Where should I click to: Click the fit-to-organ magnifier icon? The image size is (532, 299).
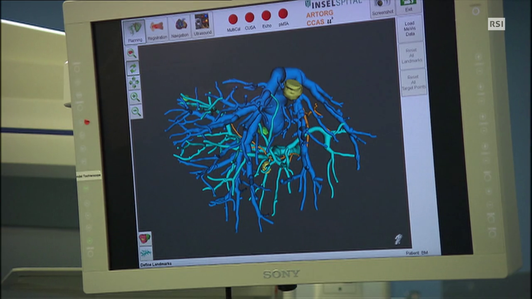[132, 53]
